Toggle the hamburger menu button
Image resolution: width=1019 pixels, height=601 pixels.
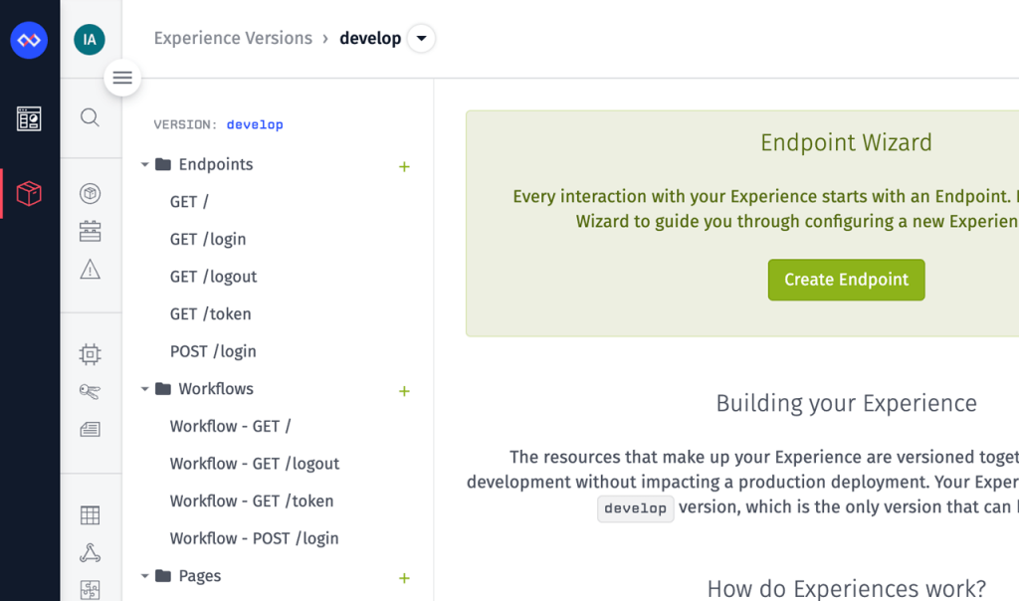122,78
